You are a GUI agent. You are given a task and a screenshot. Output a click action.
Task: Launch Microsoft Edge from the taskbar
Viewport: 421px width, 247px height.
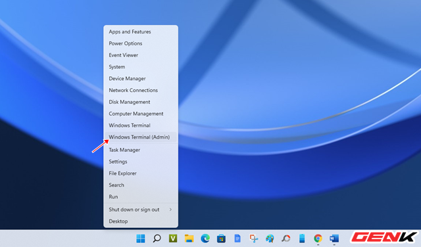point(205,238)
